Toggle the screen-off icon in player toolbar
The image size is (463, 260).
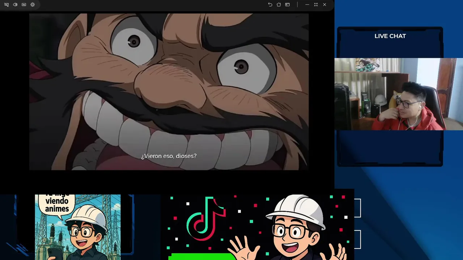click(7, 5)
